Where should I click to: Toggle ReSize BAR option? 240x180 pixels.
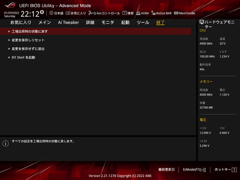pos(161,13)
